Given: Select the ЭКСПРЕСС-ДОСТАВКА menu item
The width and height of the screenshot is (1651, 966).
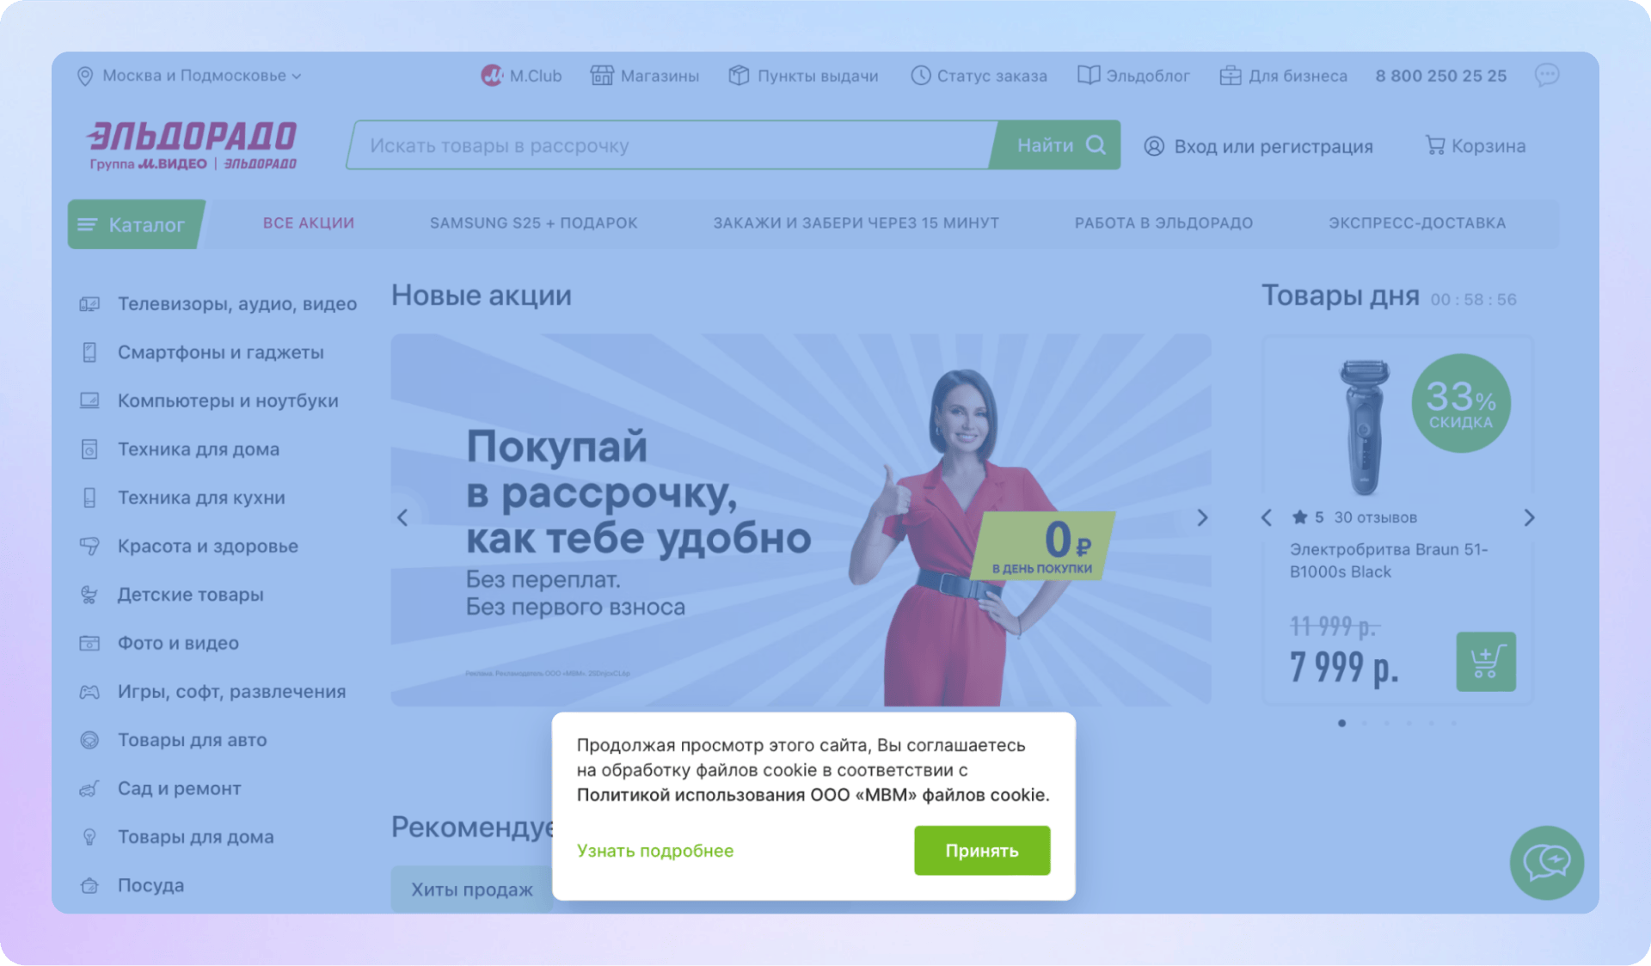Looking at the screenshot, I should [1416, 223].
